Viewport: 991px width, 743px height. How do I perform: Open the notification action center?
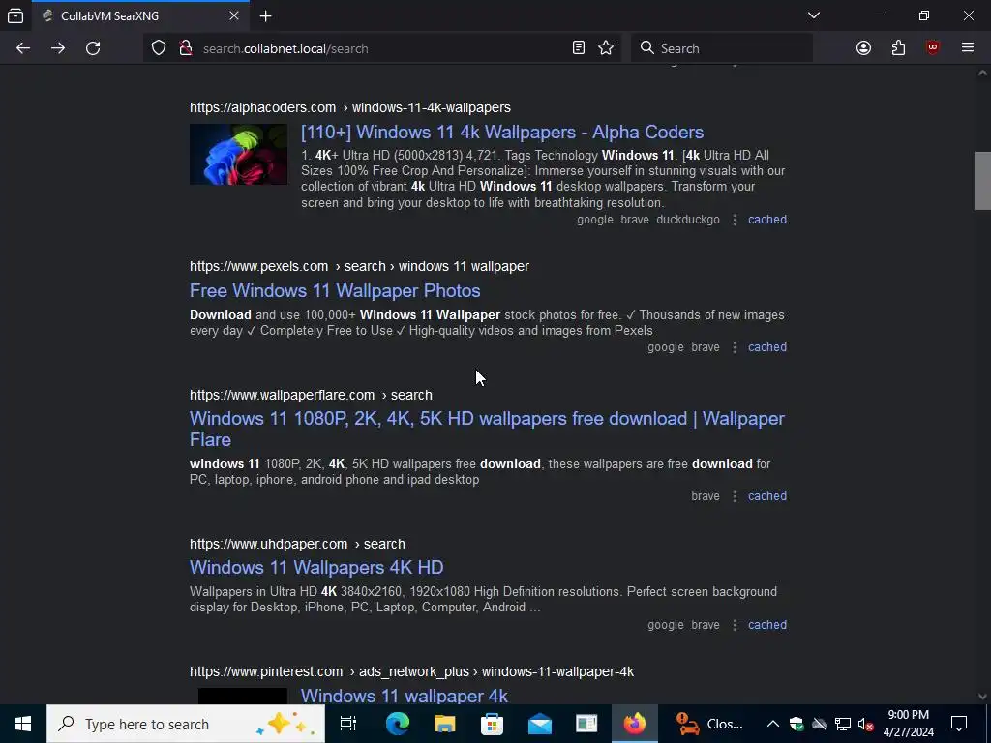tap(959, 724)
